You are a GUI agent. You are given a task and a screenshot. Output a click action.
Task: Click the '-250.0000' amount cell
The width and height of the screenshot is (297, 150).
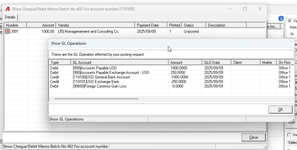click(x=178, y=82)
